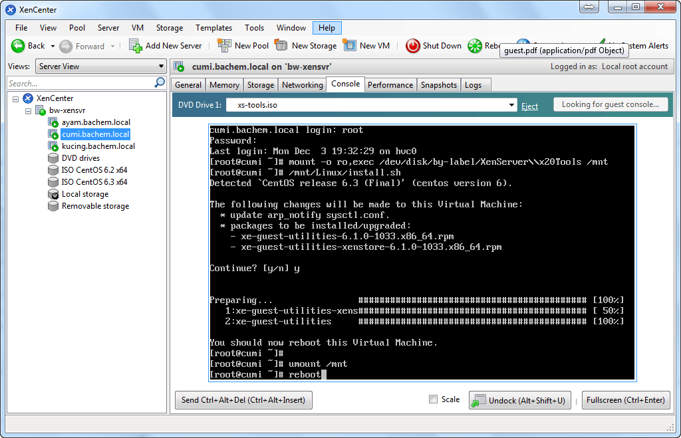The width and height of the screenshot is (681, 438).
Task: Open the Templates menu
Action: pos(213,28)
